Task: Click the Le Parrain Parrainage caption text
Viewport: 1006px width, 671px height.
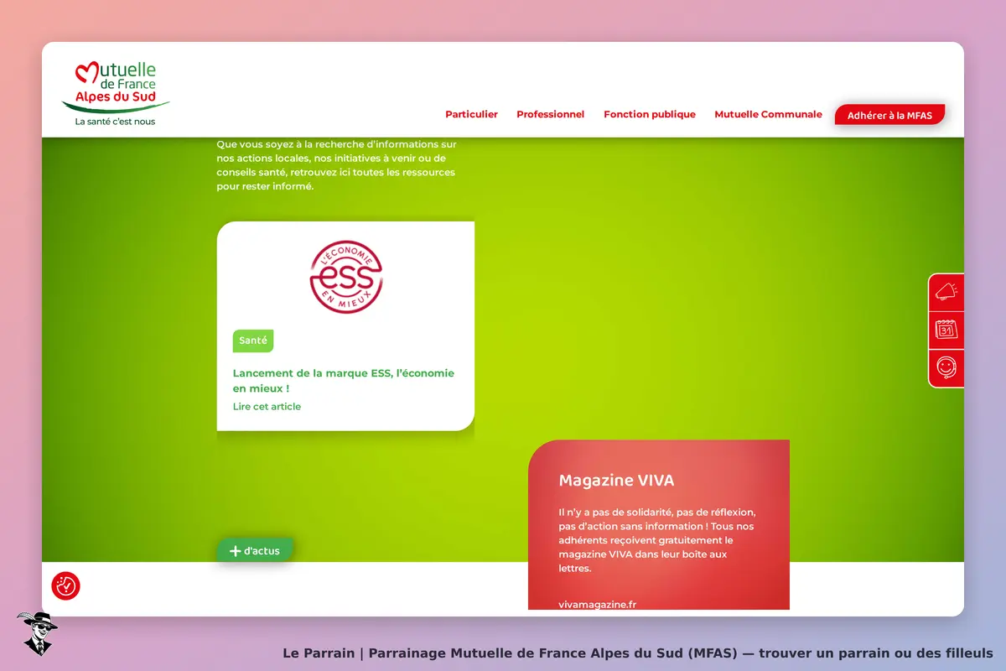Action: [x=638, y=653]
